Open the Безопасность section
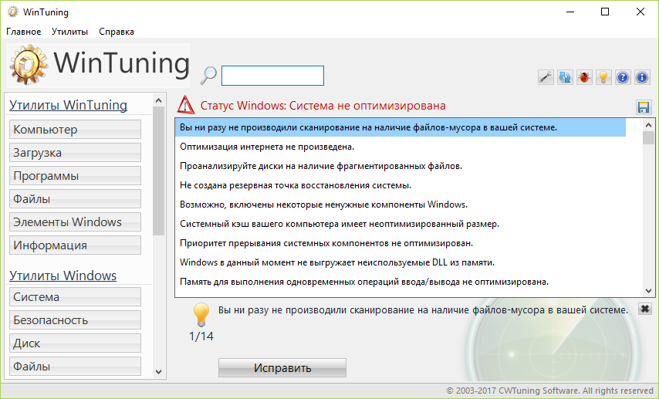The height and width of the screenshot is (399, 659). tap(75, 320)
